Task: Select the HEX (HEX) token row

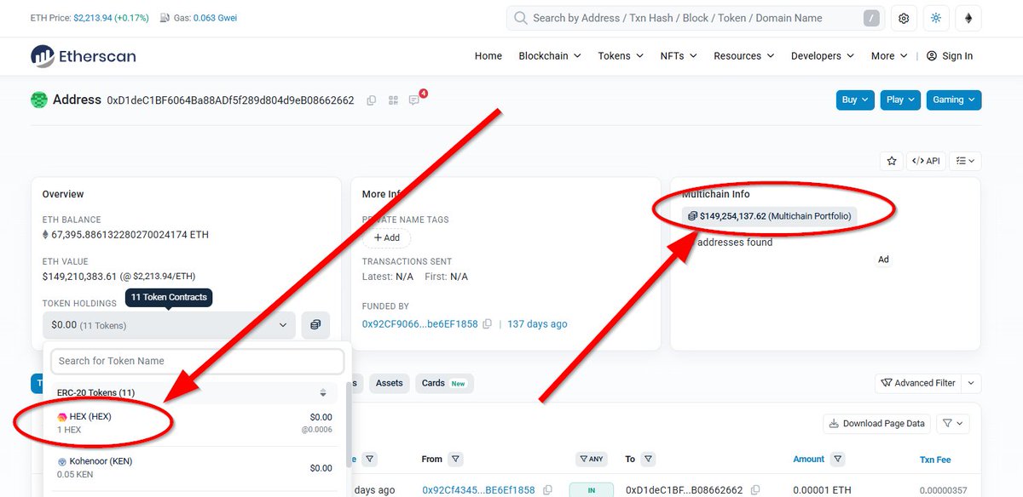Action: [194, 424]
